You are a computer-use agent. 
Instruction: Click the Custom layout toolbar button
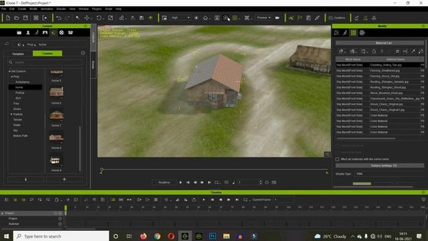(x=337, y=18)
